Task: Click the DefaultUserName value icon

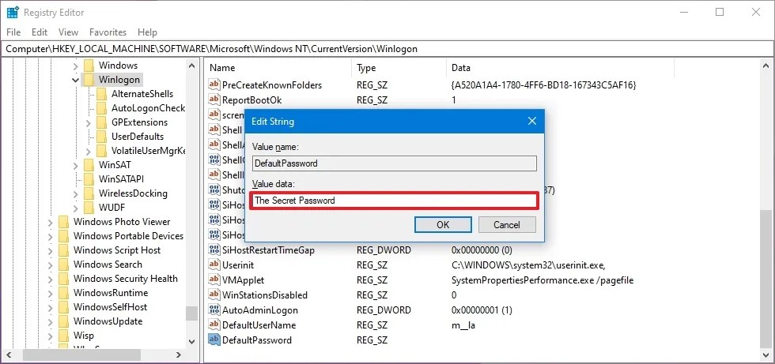Action: [x=214, y=325]
